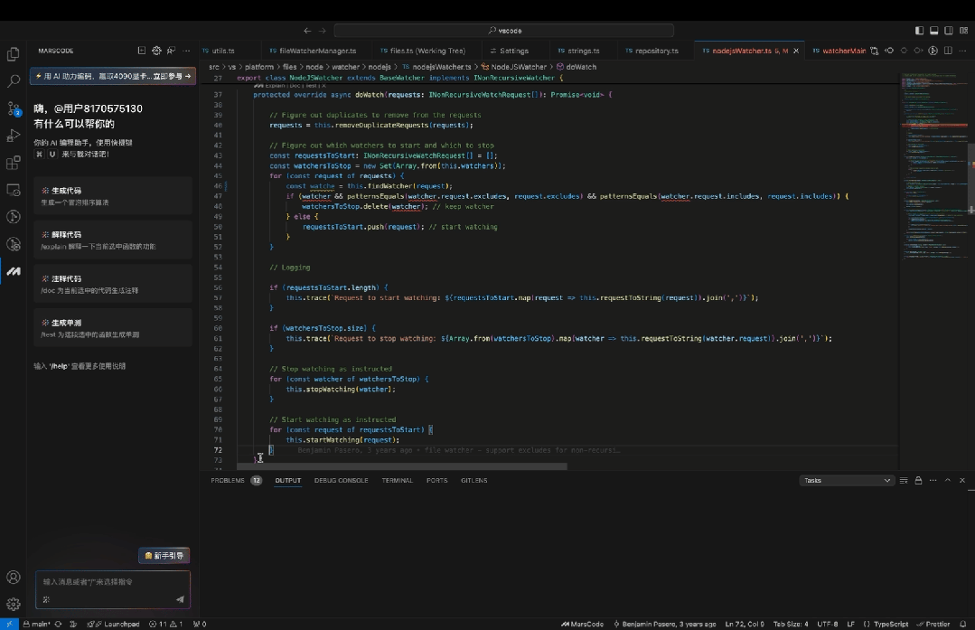Open previous revision in editor toolbar
The width and height of the screenshot is (975, 630).
tap(889, 51)
